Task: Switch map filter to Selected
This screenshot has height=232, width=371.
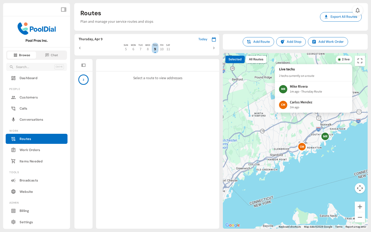Action: (x=235, y=59)
